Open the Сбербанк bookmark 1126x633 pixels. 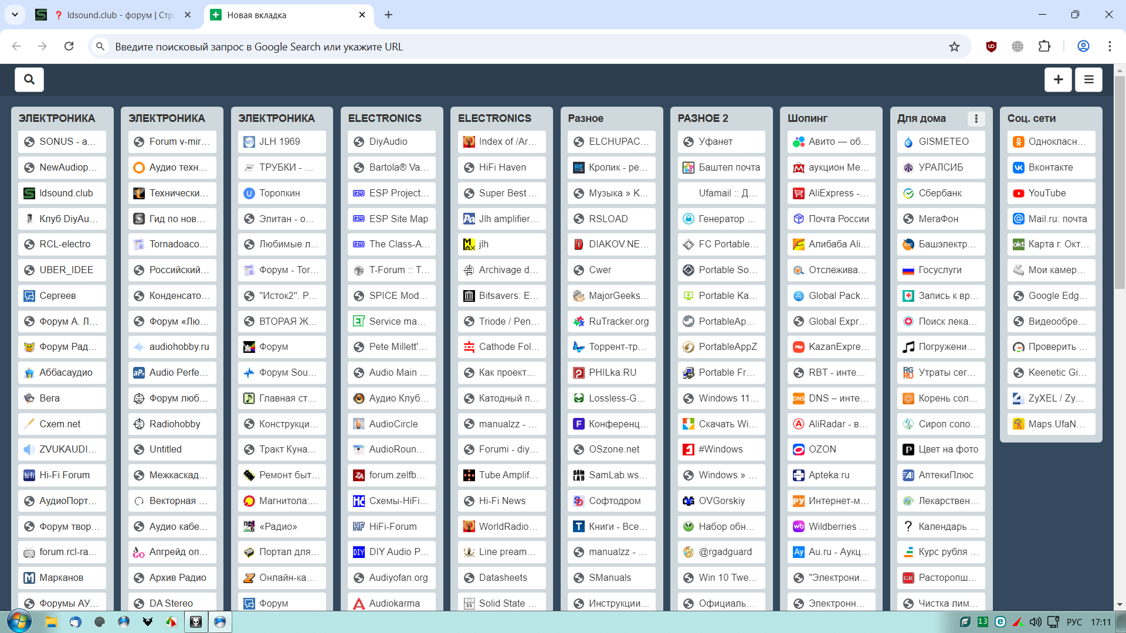(x=941, y=193)
